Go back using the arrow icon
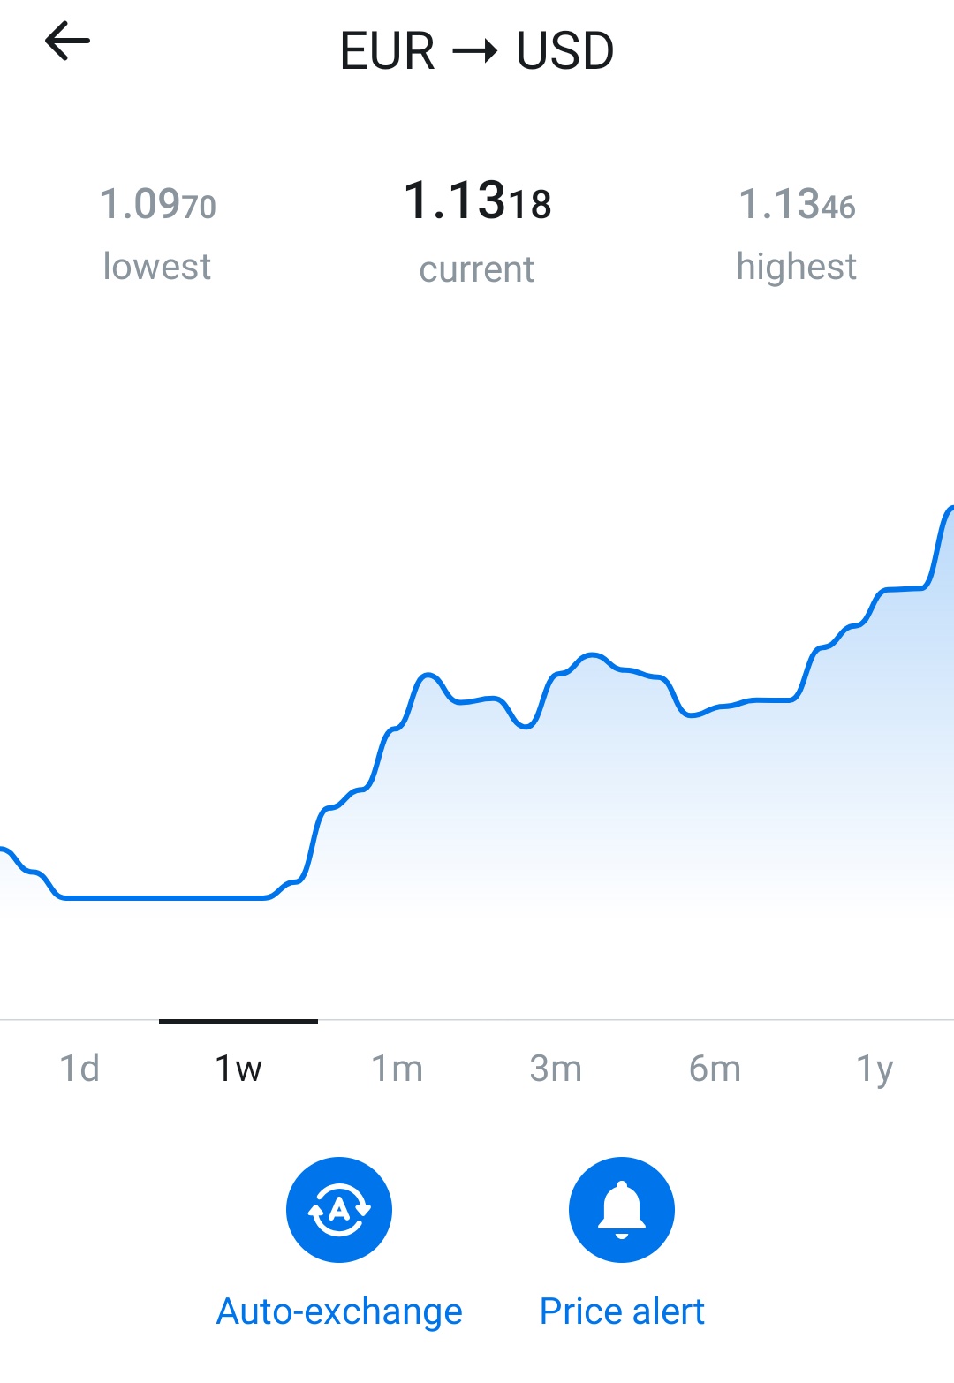Screen dimensions: 954x1383 (67, 42)
